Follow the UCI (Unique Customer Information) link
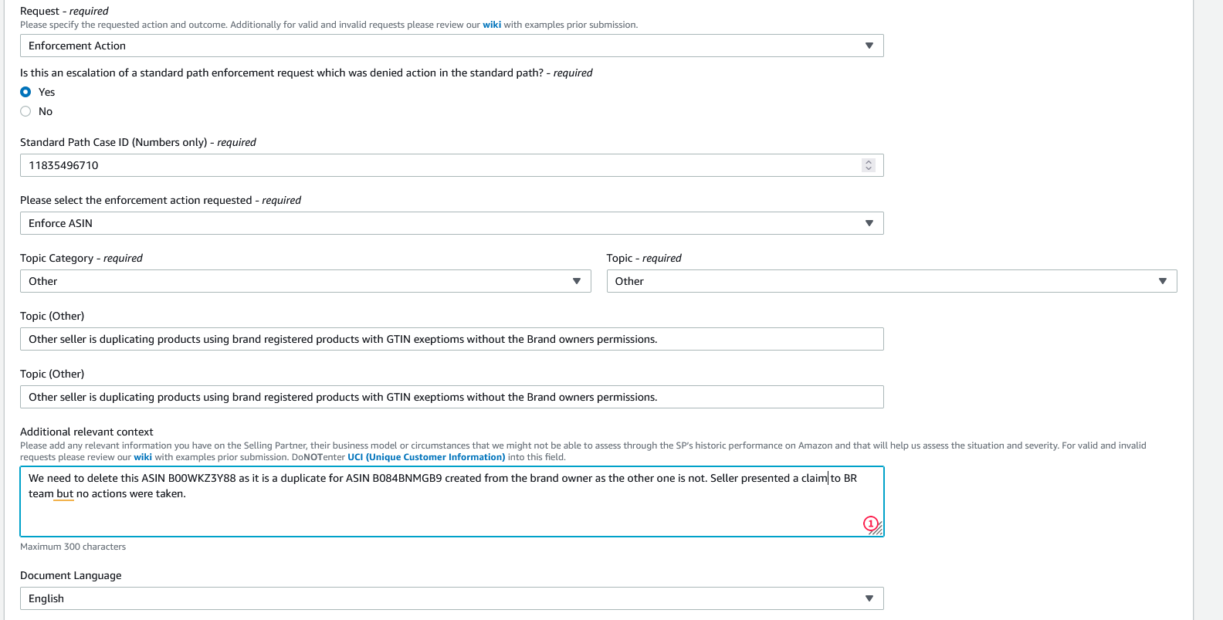The width and height of the screenshot is (1223, 620). 426,457
